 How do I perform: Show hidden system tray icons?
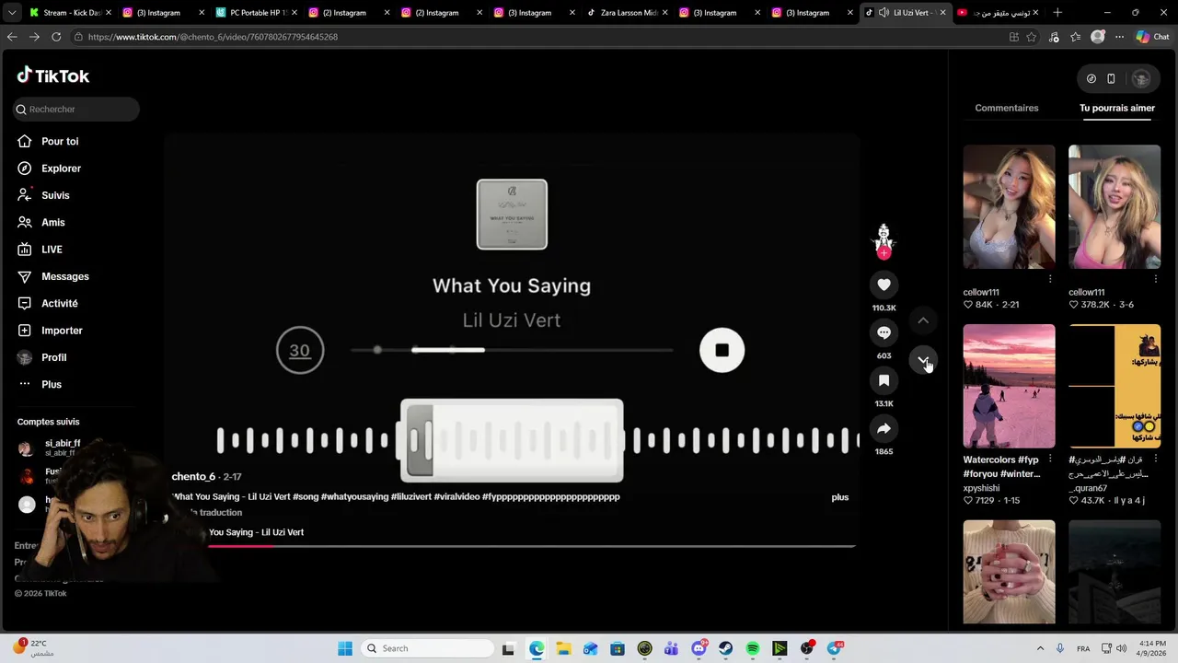pos(1040,648)
